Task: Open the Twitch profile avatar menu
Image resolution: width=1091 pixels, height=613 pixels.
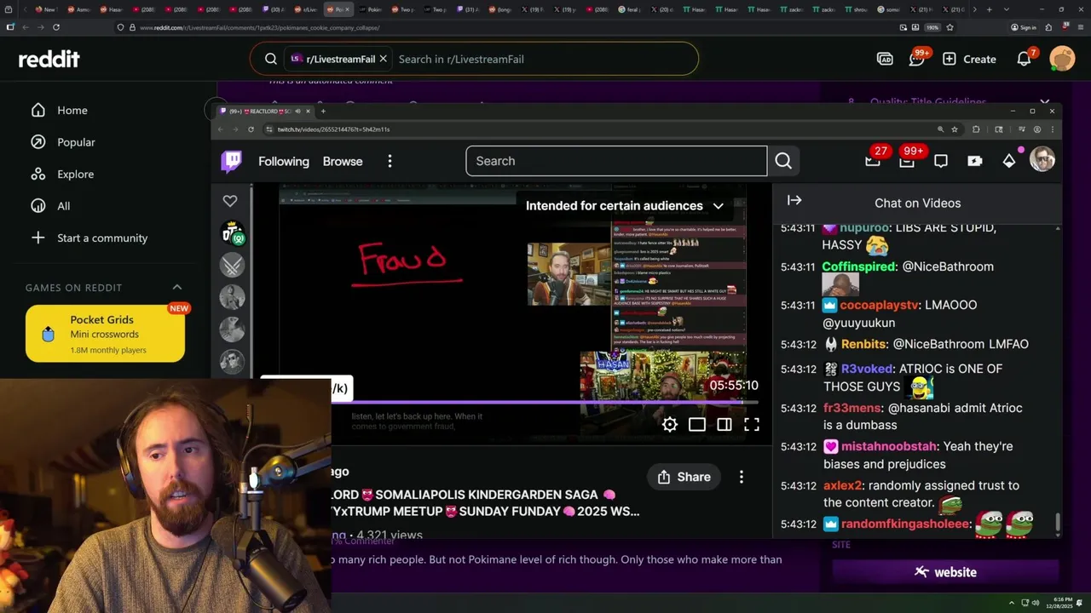Action: (x=1042, y=159)
